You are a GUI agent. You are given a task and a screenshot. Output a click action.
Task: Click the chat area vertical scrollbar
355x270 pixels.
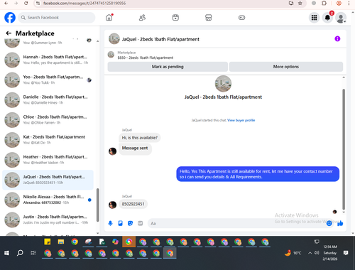click(344, 149)
